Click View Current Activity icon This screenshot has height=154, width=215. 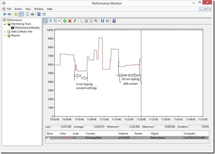[x=46, y=21]
